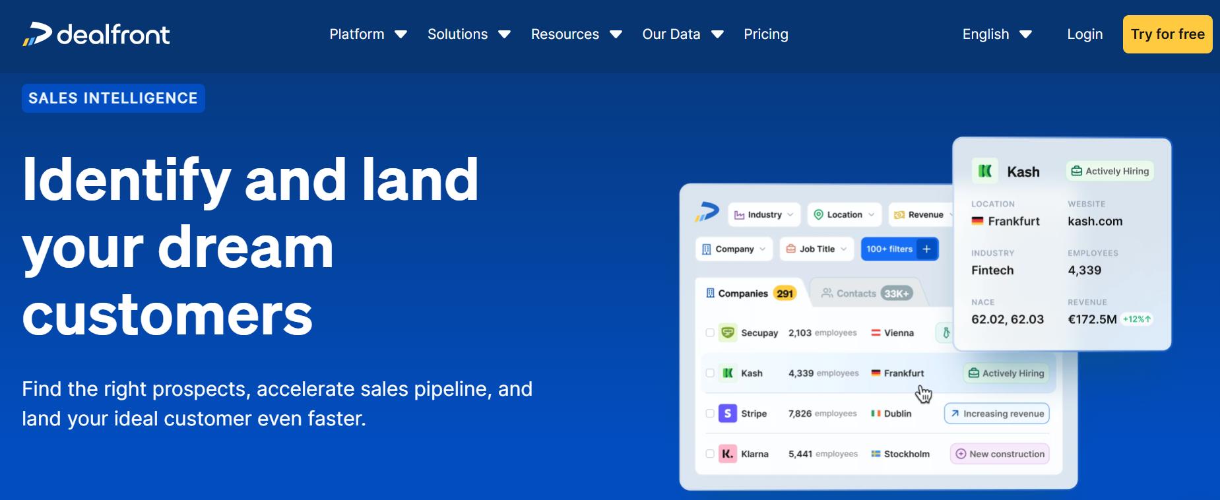This screenshot has width=1220, height=500.
Task: Click the Klarna logo icon in company list
Action: click(727, 454)
